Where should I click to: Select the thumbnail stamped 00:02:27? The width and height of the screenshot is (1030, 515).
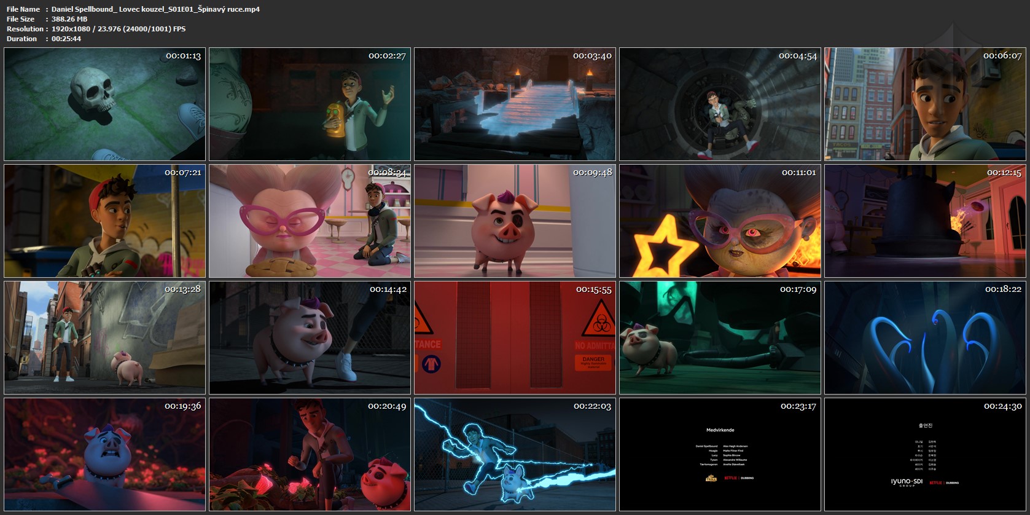tap(310, 104)
